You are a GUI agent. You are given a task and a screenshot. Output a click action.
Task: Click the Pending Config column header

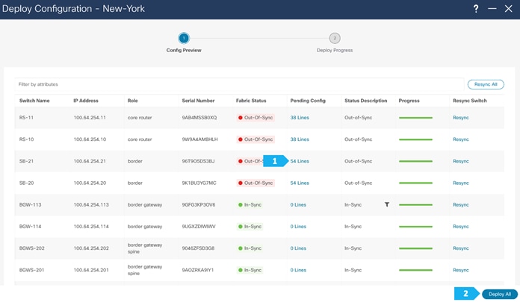308,101
